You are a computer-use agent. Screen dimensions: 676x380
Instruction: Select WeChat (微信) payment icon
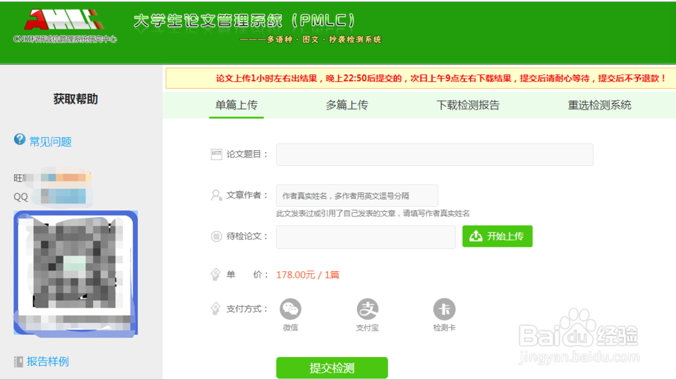click(x=291, y=309)
